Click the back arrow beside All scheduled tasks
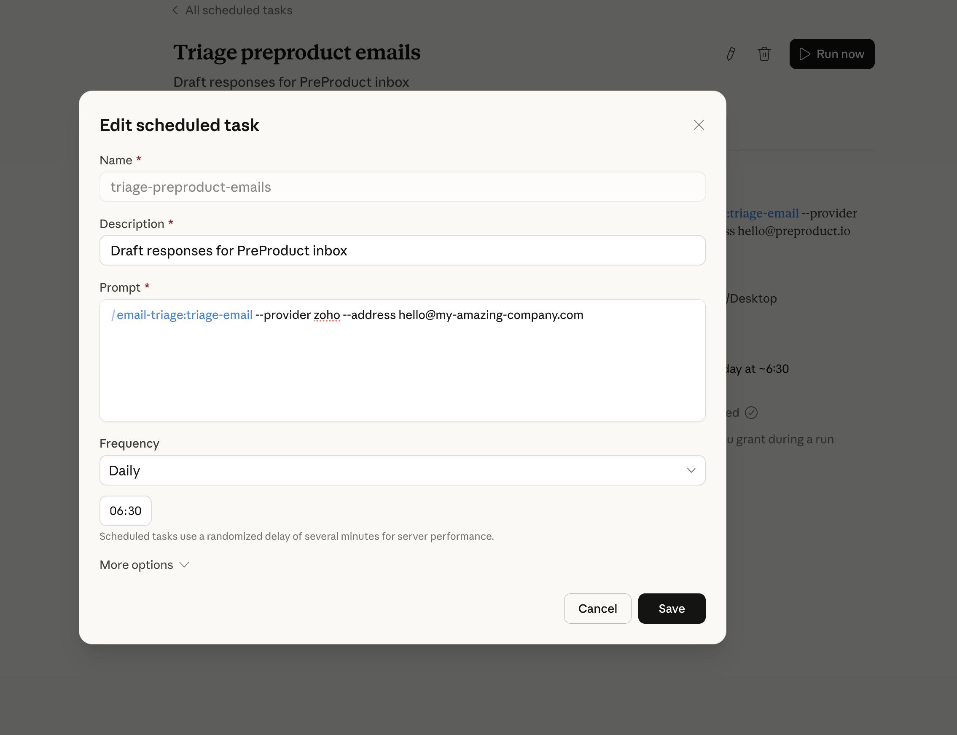This screenshot has height=735, width=957. point(175,10)
